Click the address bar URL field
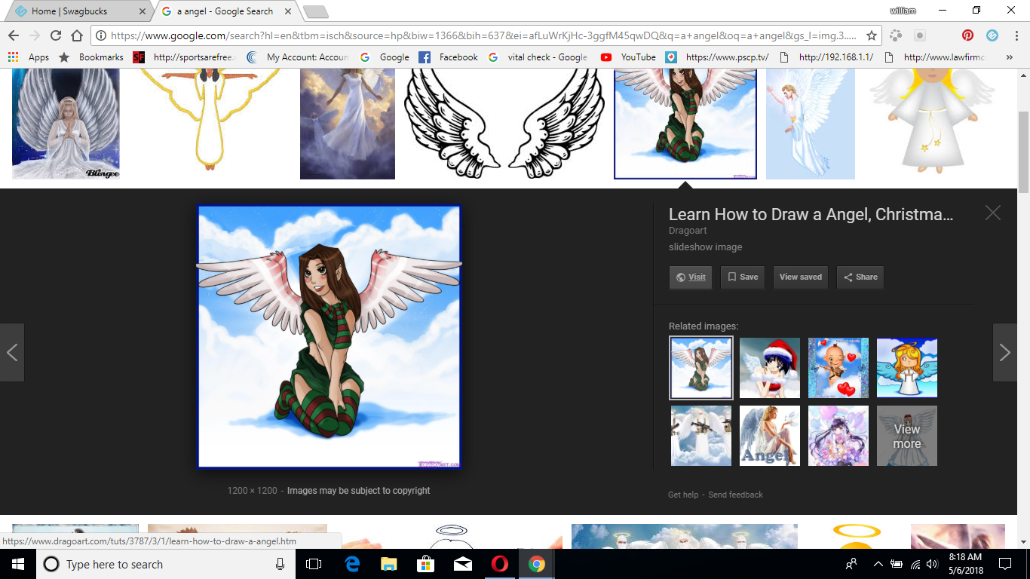Image resolution: width=1030 pixels, height=579 pixels. (x=483, y=35)
